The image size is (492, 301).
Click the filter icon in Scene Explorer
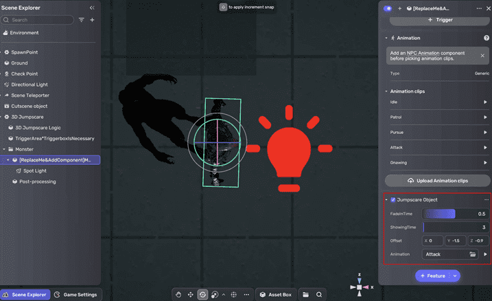82,20
